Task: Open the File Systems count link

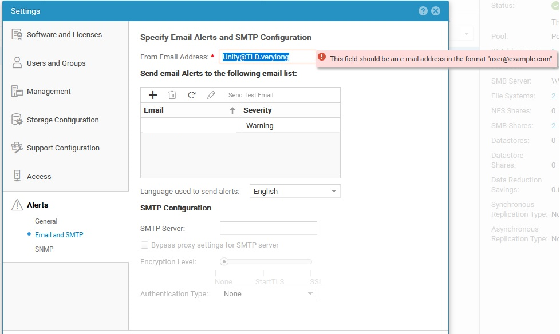Action: 553,96
